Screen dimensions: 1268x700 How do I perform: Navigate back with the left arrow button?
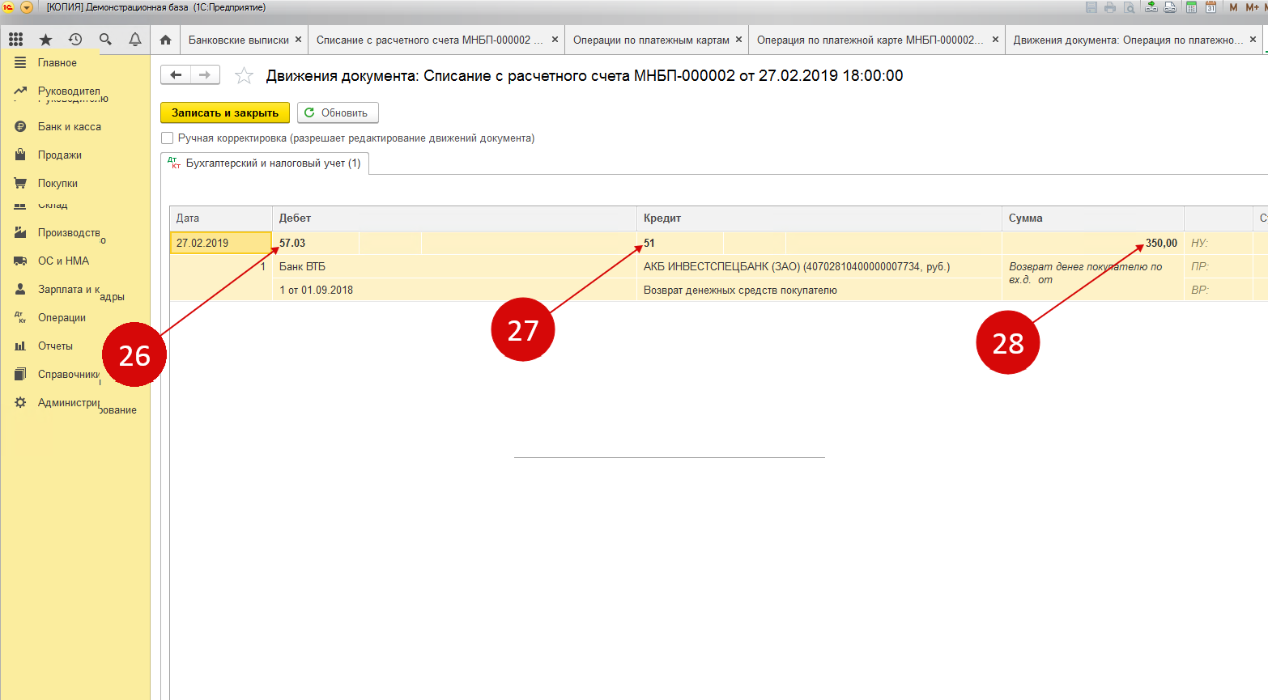point(176,75)
